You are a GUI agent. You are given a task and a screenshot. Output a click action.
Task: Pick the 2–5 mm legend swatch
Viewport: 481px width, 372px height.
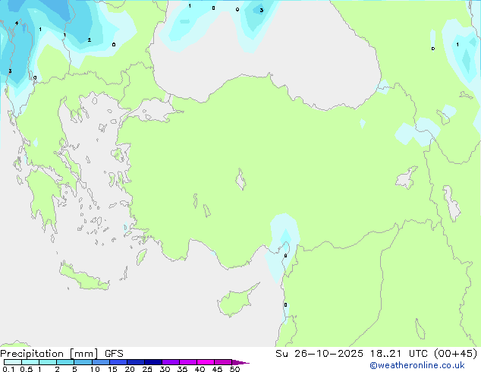pos(65,362)
